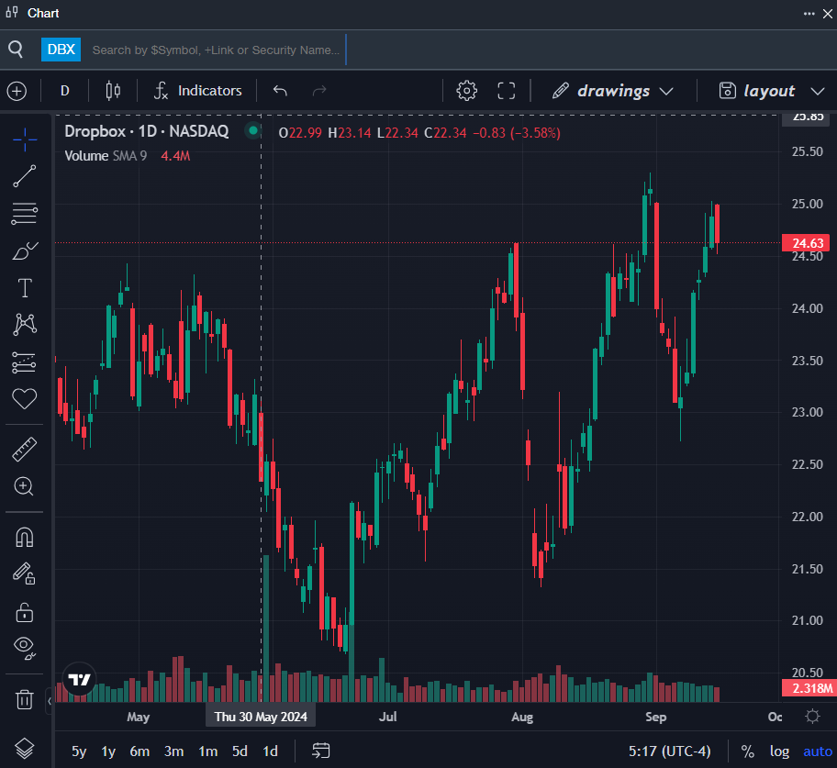837x768 pixels.
Task: Click the Chart panel title
Action: [43, 14]
